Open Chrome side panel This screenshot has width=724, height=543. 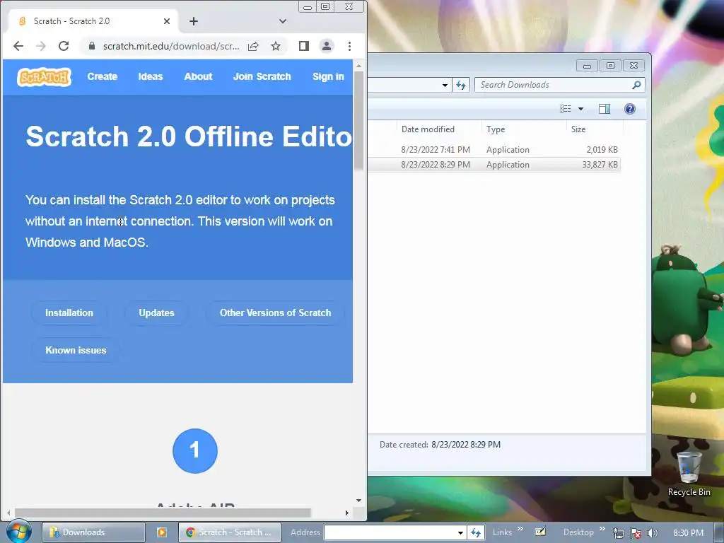pos(304,46)
